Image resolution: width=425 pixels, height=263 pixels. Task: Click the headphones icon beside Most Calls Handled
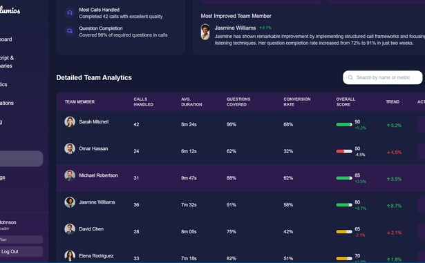click(70, 12)
